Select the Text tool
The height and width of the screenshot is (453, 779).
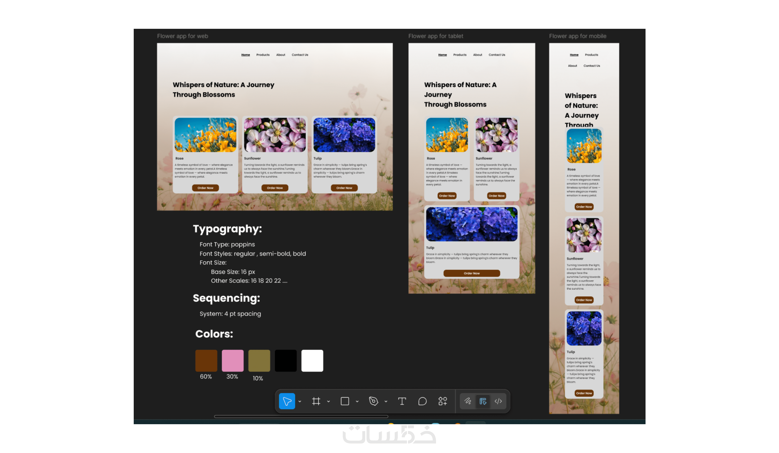402,401
